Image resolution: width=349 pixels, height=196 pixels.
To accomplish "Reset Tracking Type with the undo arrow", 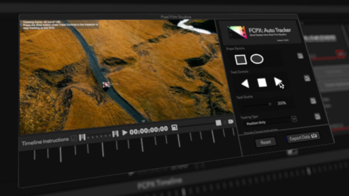I will pos(318,116).
